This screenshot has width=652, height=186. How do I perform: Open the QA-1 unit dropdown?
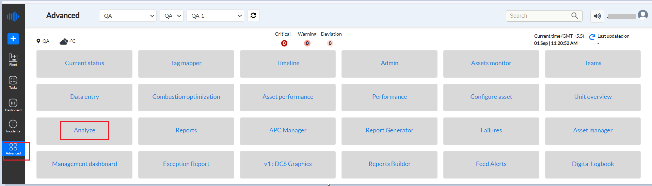215,16
